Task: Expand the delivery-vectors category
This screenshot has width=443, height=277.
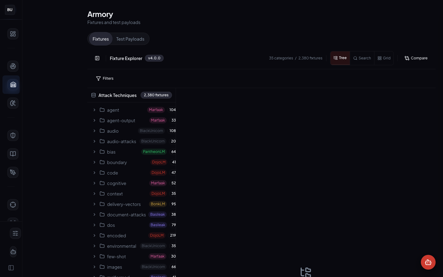Action: [94, 204]
